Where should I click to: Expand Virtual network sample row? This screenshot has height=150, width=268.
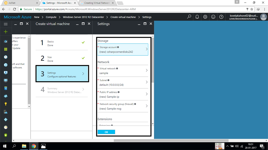click(x=123, y=71)
